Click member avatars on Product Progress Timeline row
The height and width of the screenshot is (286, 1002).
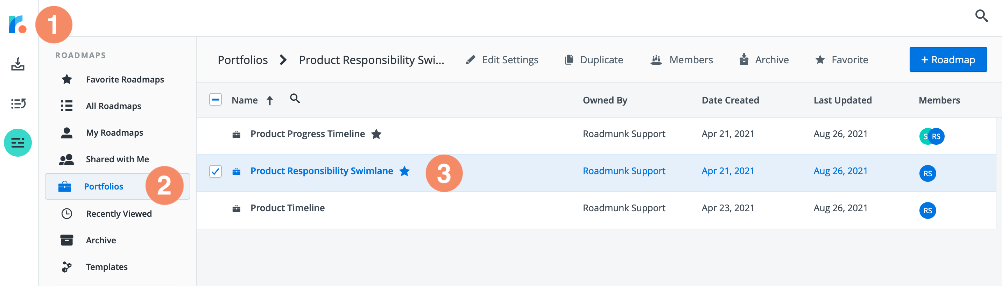[x=932, y=136]
